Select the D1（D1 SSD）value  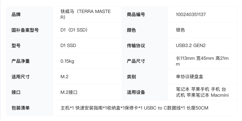(x=74, y=30)
